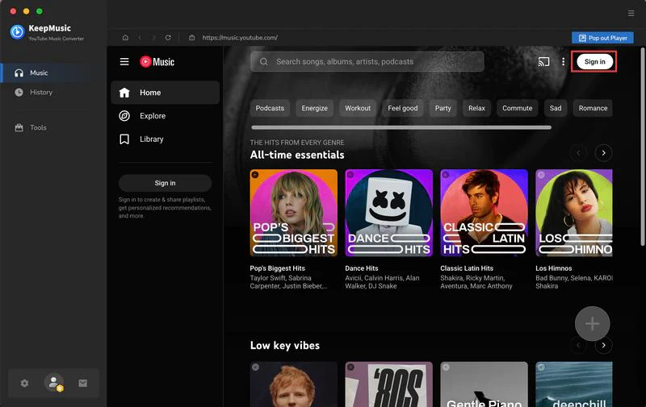Select the Commute mood chip
Image resolution: width=646 pixels, height=407 pixels.
tap(517, 108)
